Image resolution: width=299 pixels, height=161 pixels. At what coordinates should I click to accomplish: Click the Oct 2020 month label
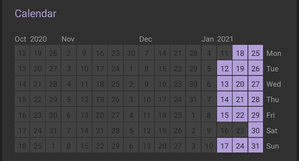31,39
